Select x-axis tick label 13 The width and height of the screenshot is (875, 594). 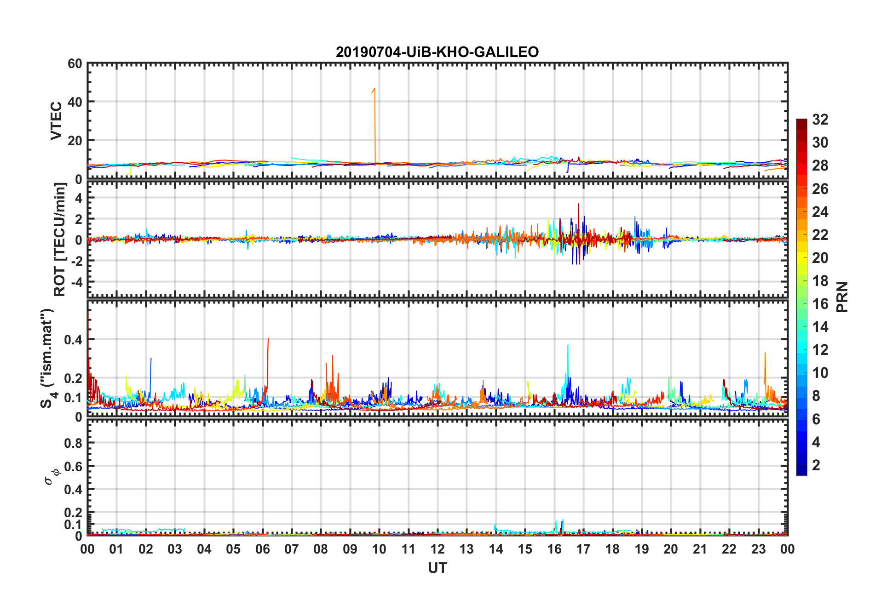pos(466,549)
